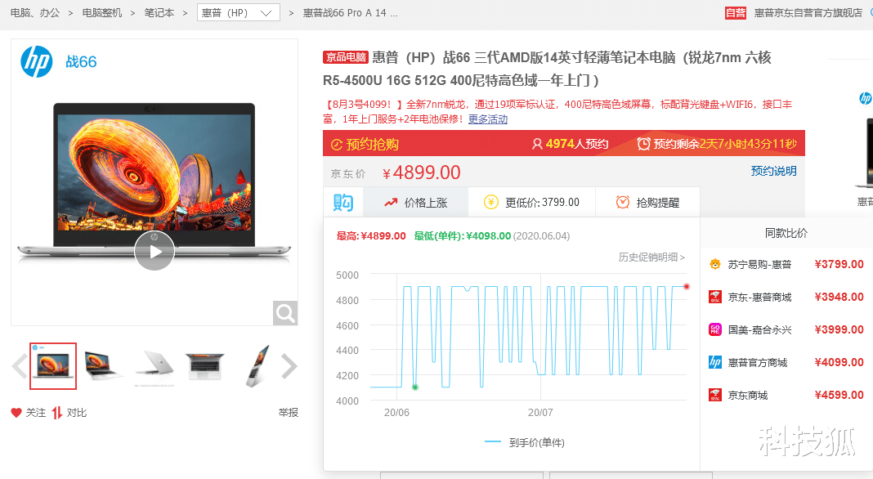This screenshot has height=479, width=873.
Task: Click the main laptop product image
Action: pyautogui.click(x=154, y=182)
